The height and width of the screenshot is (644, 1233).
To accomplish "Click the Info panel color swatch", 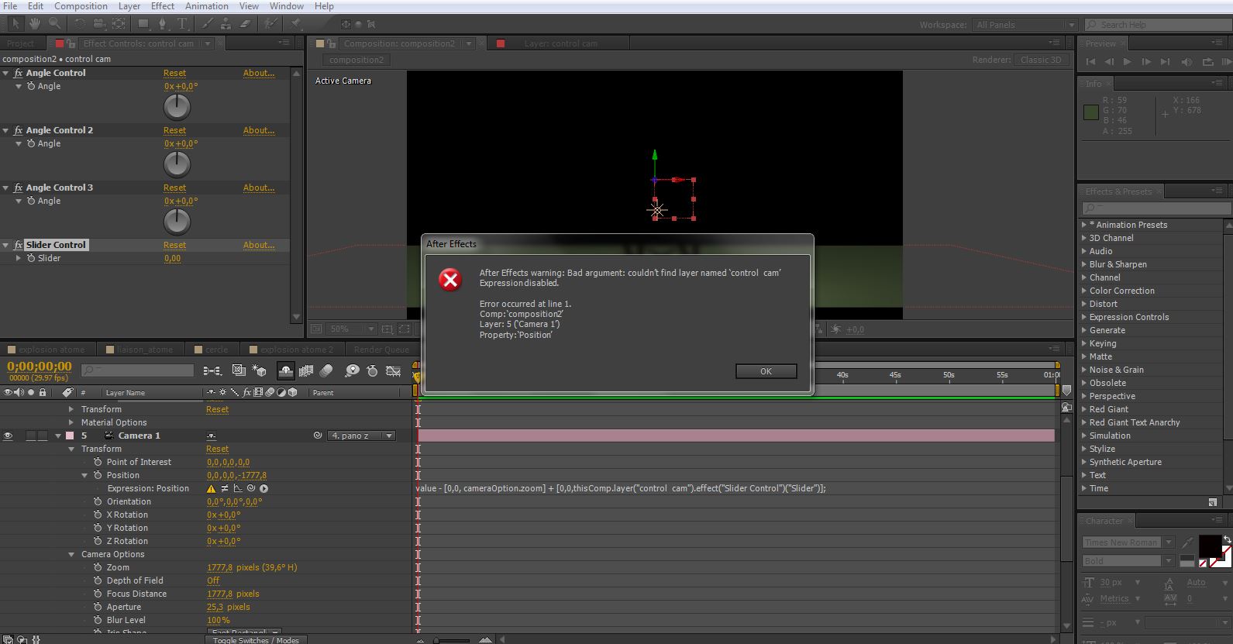I will tap(1090, 113).
